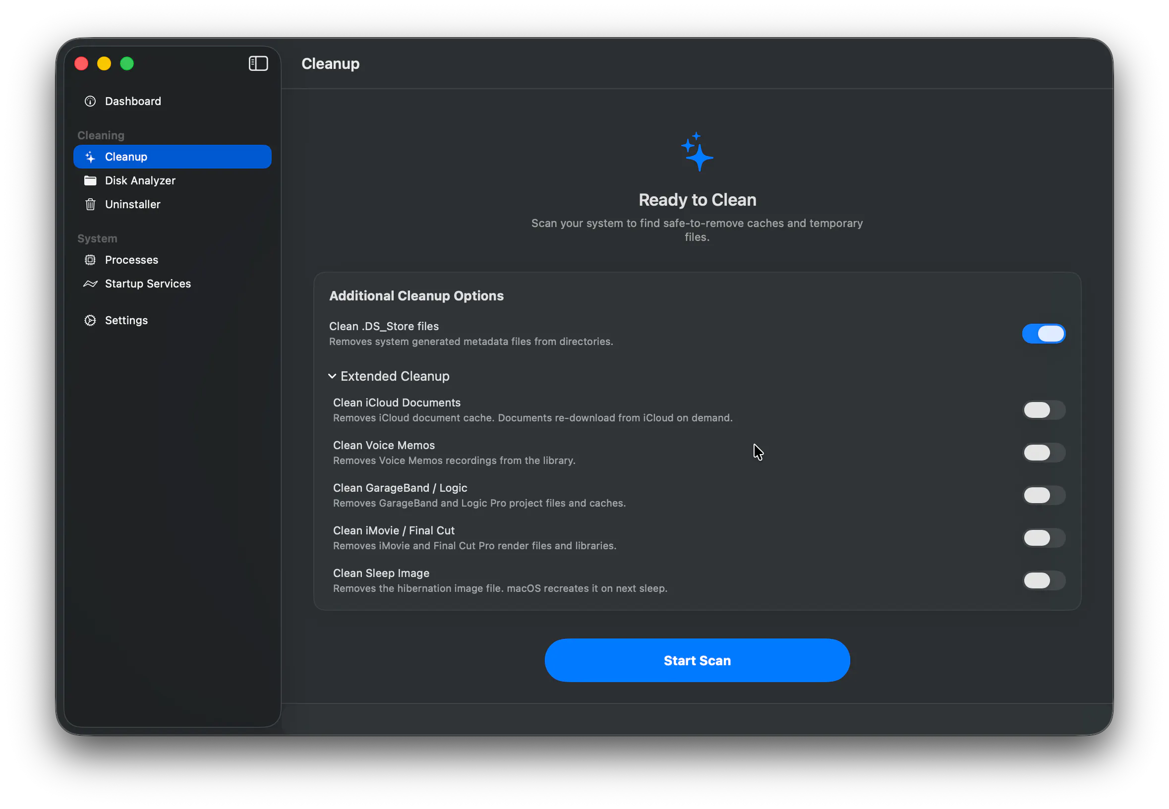Collapse the Extended Cleanup chevron
The width and height of the screenshot is (1169, 809).
(332, 376)
